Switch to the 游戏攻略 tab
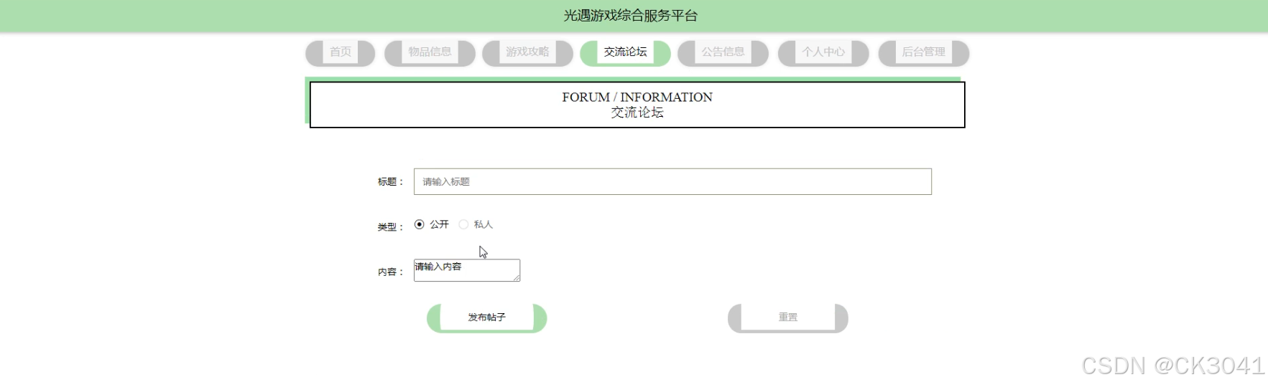 click(527, 52)
